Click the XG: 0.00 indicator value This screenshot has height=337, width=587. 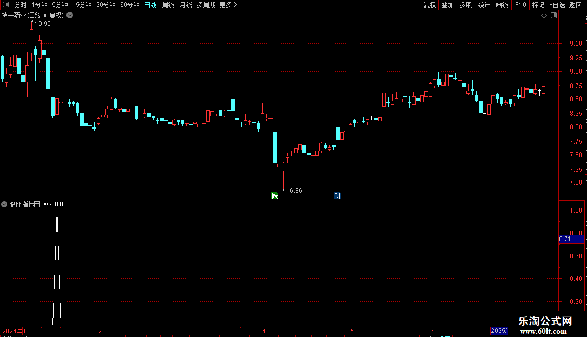coord(55,204)
